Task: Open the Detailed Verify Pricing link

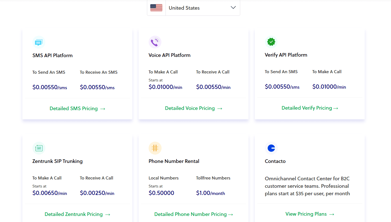Action: [x=310, y=108]
